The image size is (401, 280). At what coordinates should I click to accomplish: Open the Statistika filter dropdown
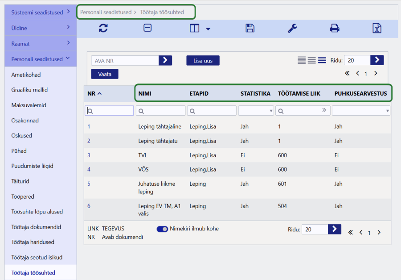256,111
